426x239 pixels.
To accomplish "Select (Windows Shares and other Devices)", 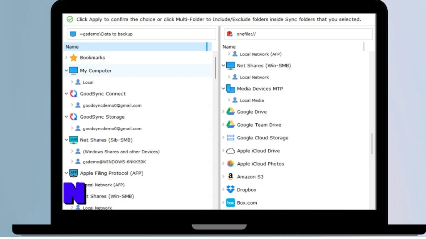I will tap(121, 152).
